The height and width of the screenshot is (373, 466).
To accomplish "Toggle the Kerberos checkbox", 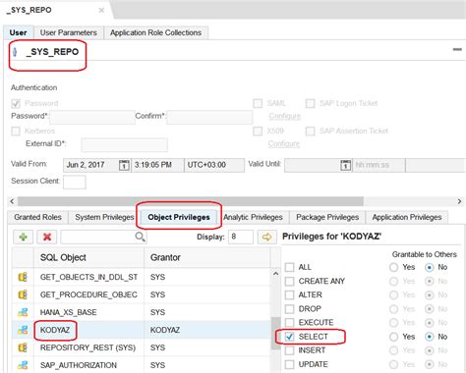I will (x=16, y=132).
